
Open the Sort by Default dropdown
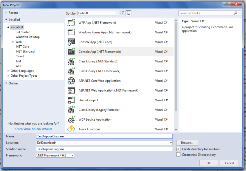pyautogui.click(x=98, y=13)
